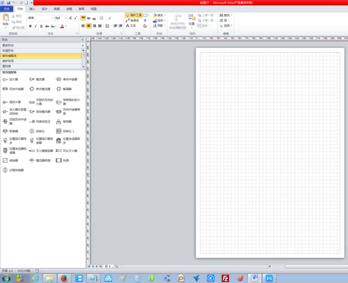Viewport: 348px width, 283px height.
Task: Select the Phase Shifter (移相器) shape
Action: [x=64, y=121]
